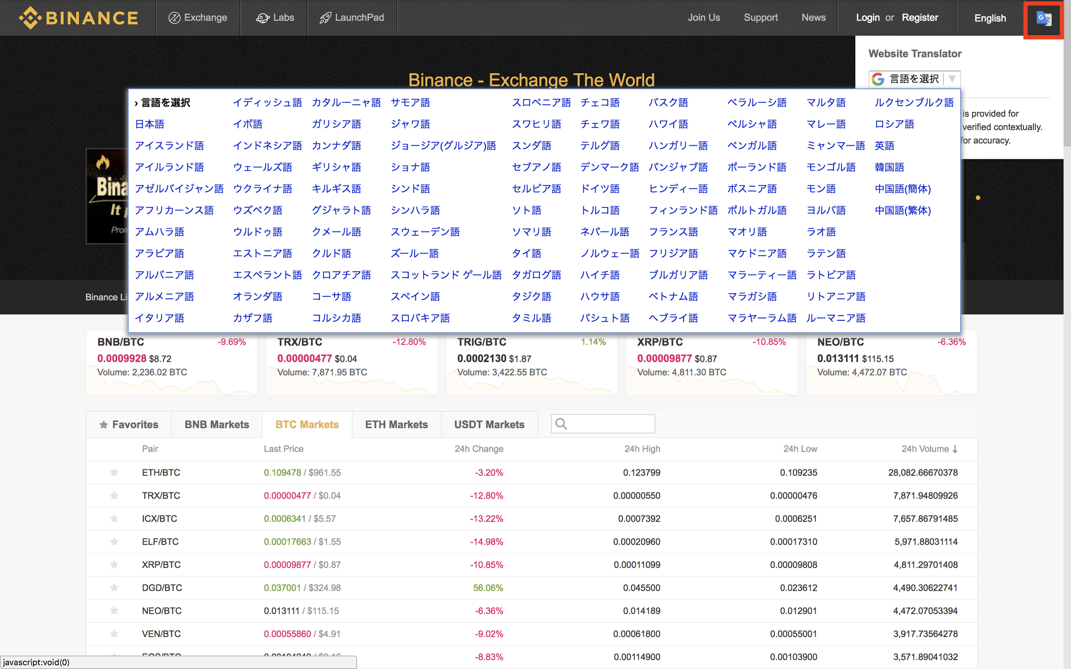This screenshot has width=1071, height=669.
Task: Favorite XRP/BTC row star
Action: [x=114, y=564]
